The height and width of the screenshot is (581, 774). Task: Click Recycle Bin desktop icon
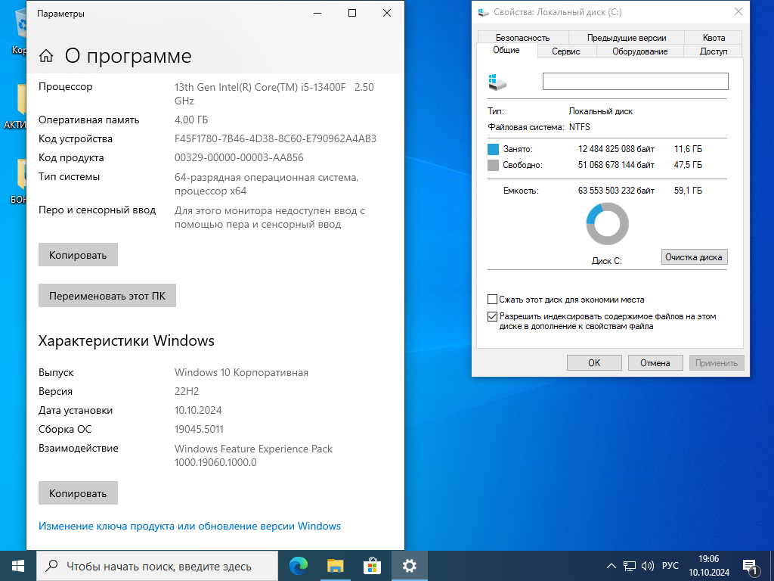point(19,30)
